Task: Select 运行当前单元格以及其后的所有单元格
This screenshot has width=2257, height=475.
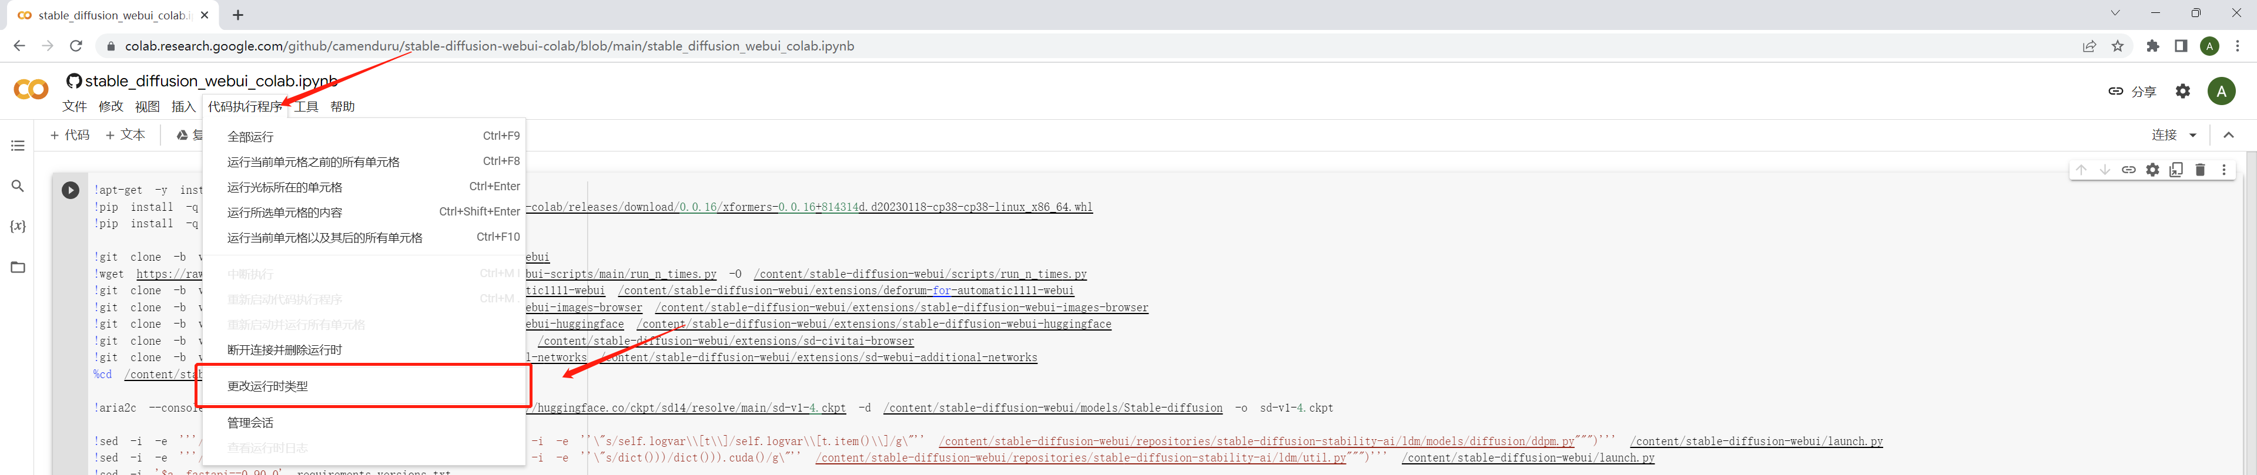Action: point(364,238)
